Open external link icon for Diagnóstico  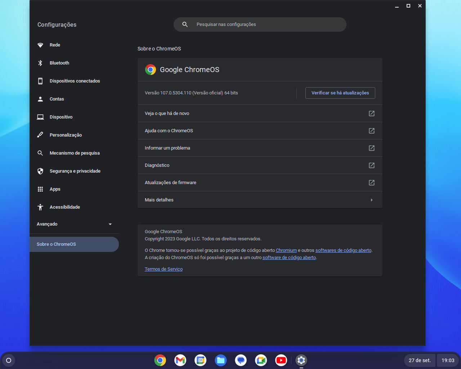372,165
